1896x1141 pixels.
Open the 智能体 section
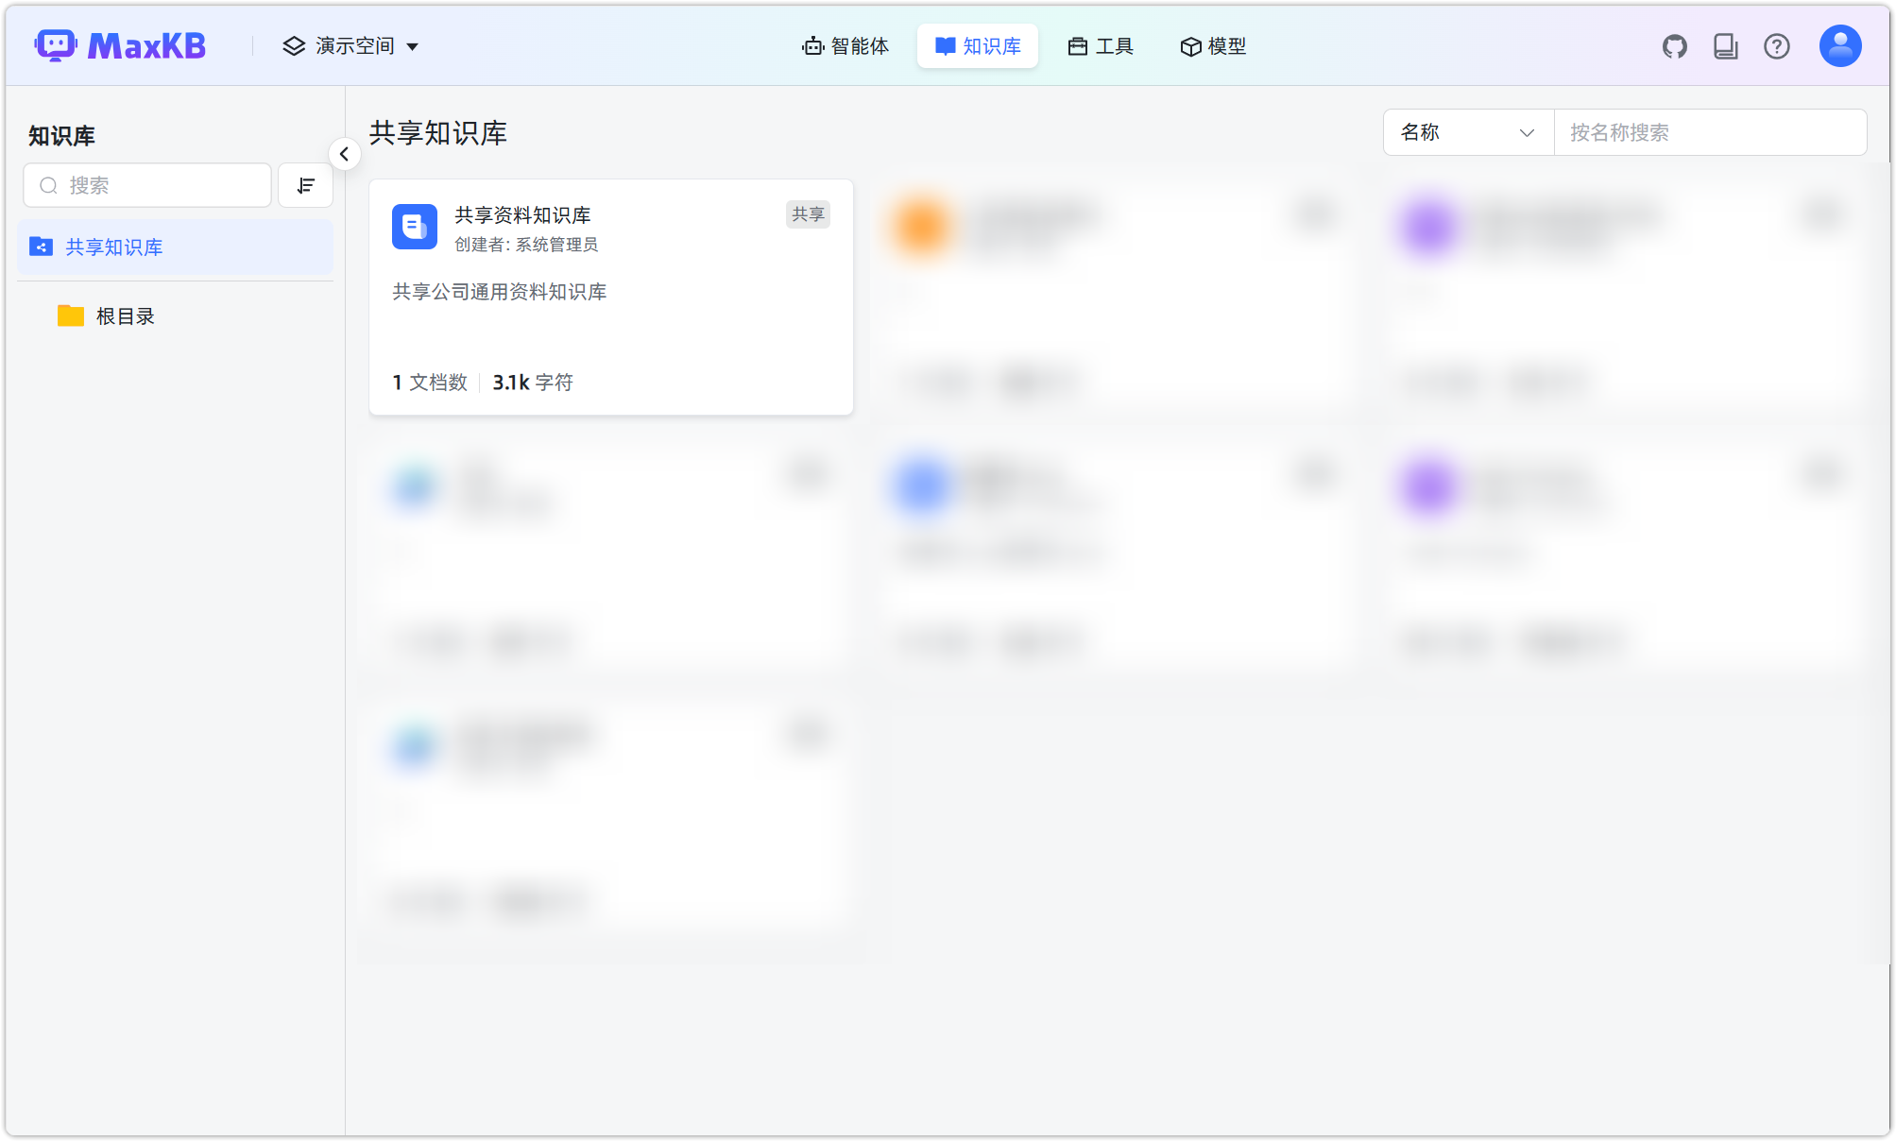[846, 45]
